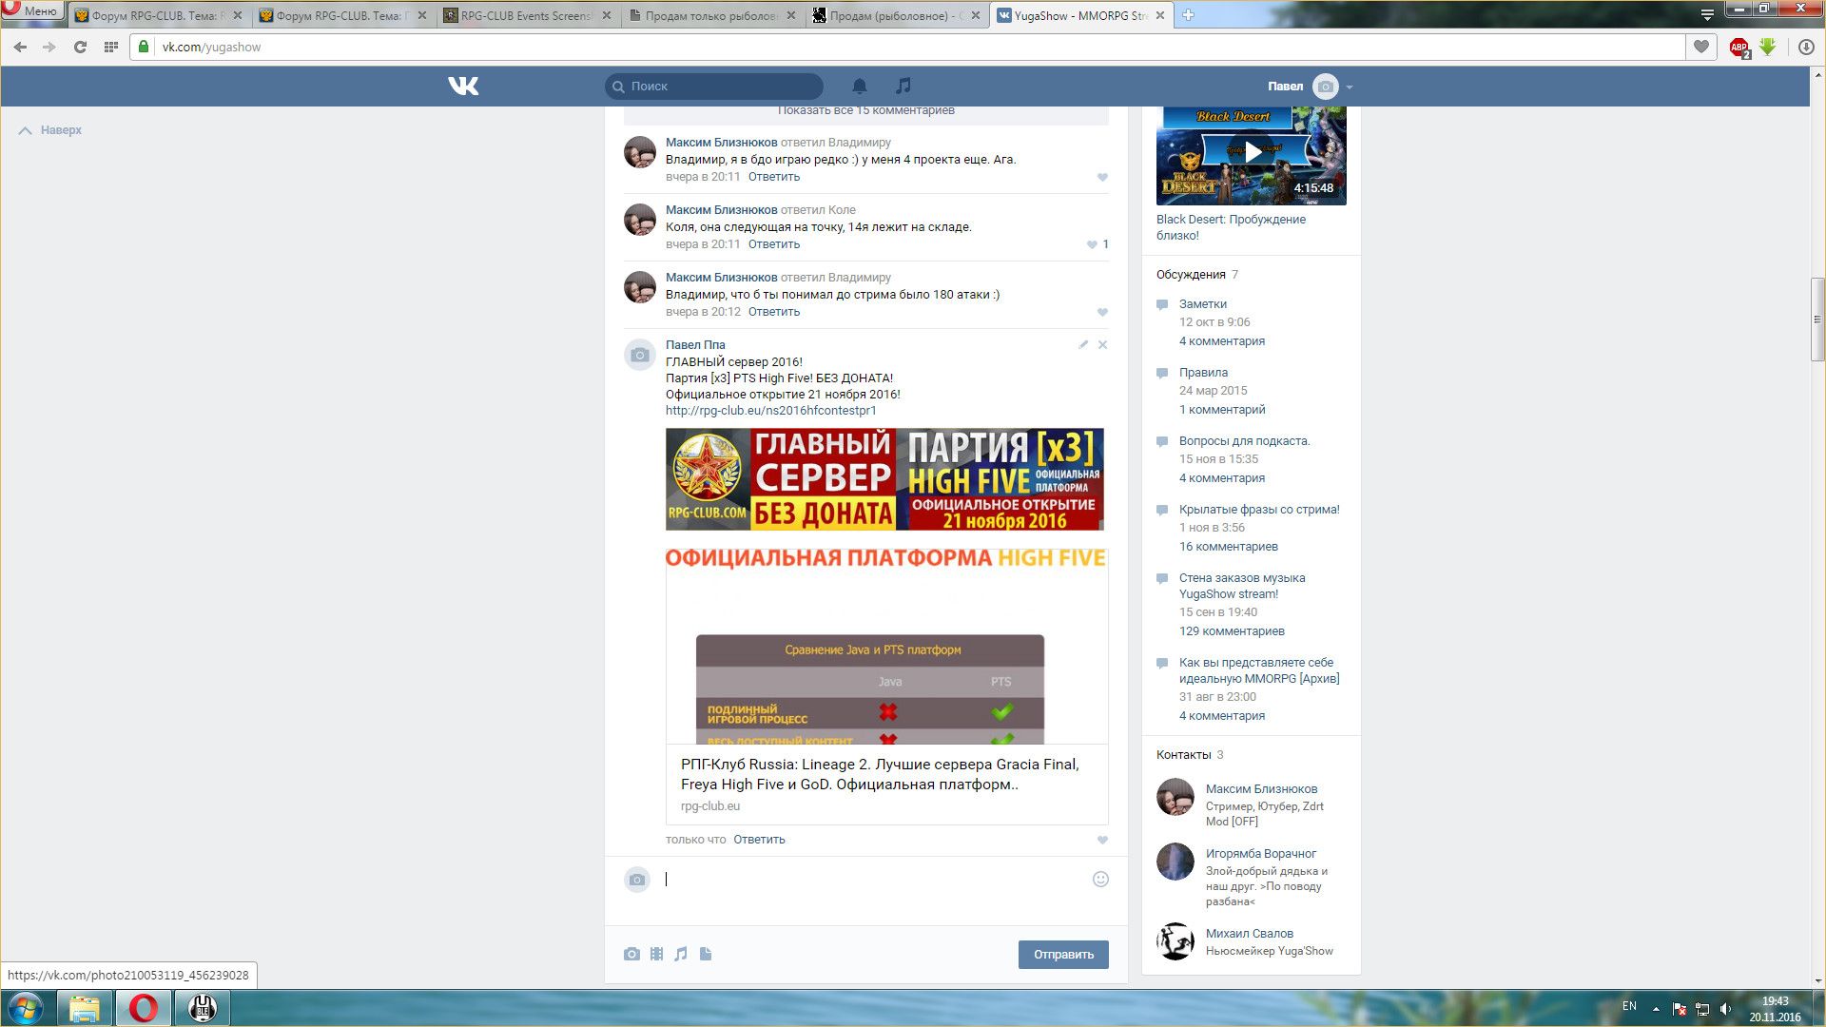The height and width of the screenshot is (1027, 1826).
Task: Click into the Поиск search box
Action: coord(714,87)
